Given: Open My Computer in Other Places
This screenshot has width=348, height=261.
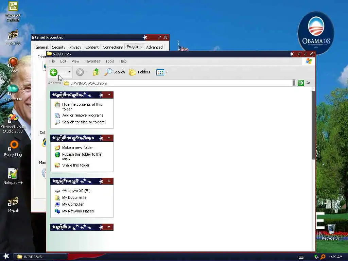Looking at the screenshot, I should (x=73, y=204).
